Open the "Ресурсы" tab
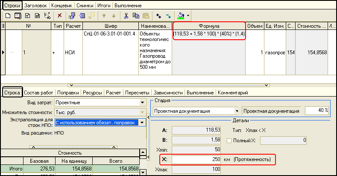Viewport: 337px width, 176px height. click(93, 92)
